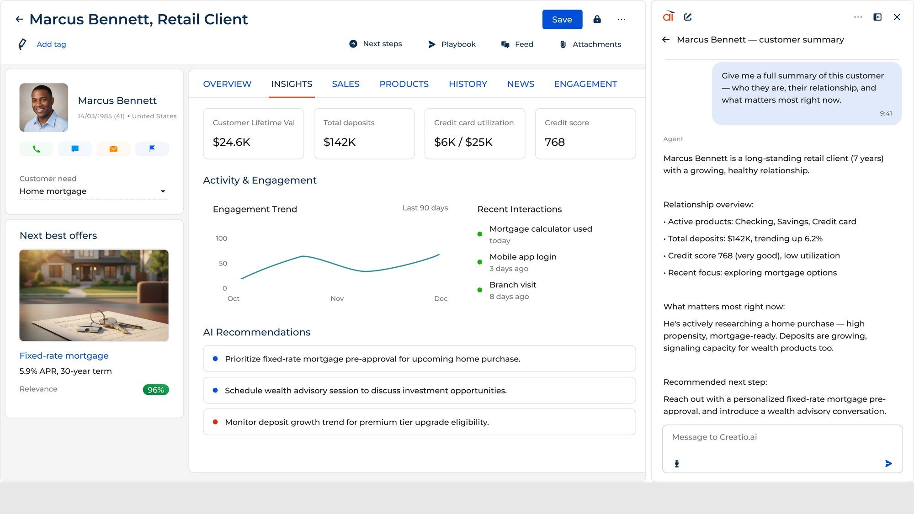This screenshot has width=914, height=514.
Task: Select the Products tab
Action: click(x=404, y=84)
